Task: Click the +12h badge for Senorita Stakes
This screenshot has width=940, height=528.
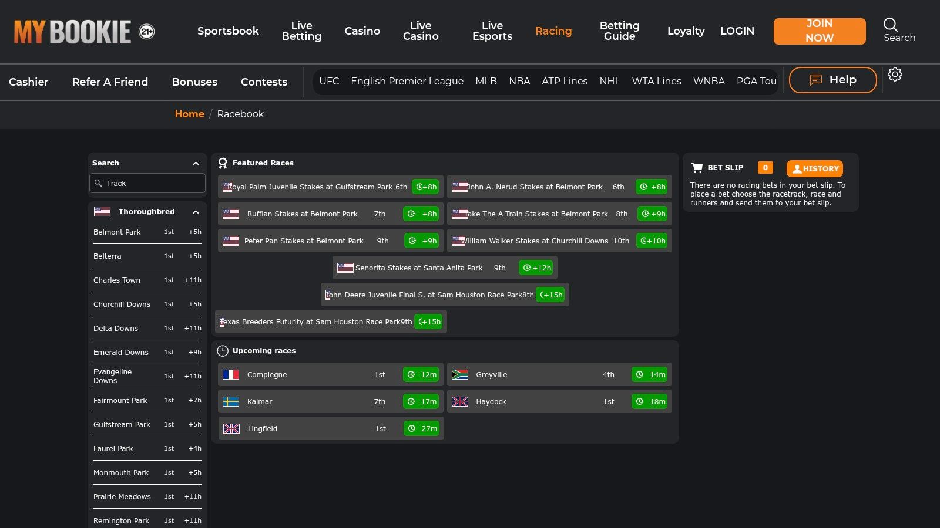Action: click(536, 268)
